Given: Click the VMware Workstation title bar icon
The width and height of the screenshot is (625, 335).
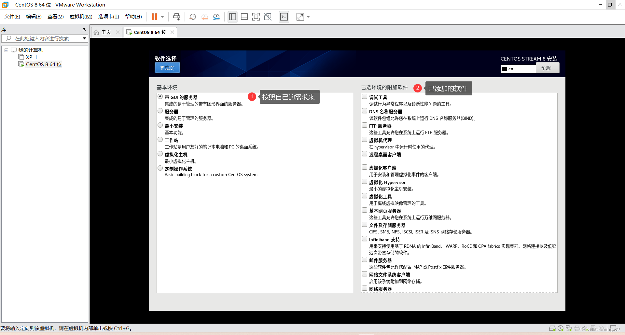Looking at the screenshot, I should click(x=5, y=5).
